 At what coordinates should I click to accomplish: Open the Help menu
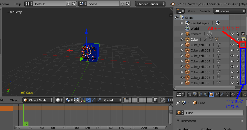[x=18, y=4]
